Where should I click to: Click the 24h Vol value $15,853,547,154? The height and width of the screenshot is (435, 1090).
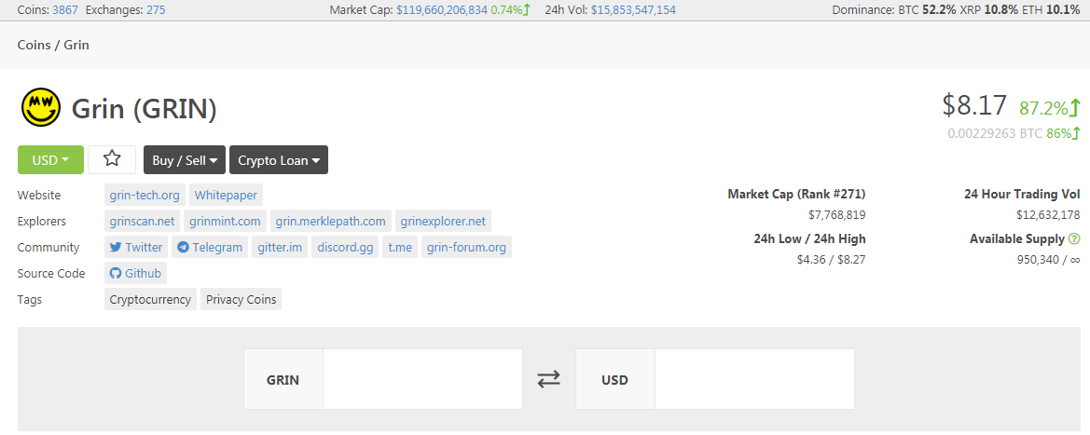pos(633,9)
